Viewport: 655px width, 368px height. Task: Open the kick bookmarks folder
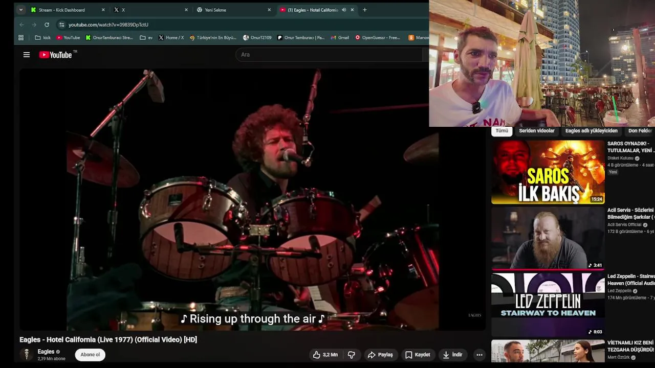42,37
